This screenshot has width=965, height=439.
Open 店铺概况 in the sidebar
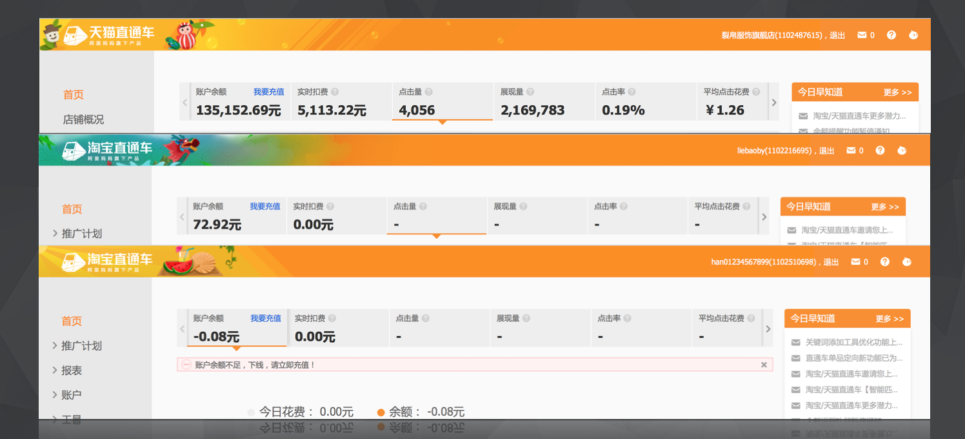(x=83, y=119)
